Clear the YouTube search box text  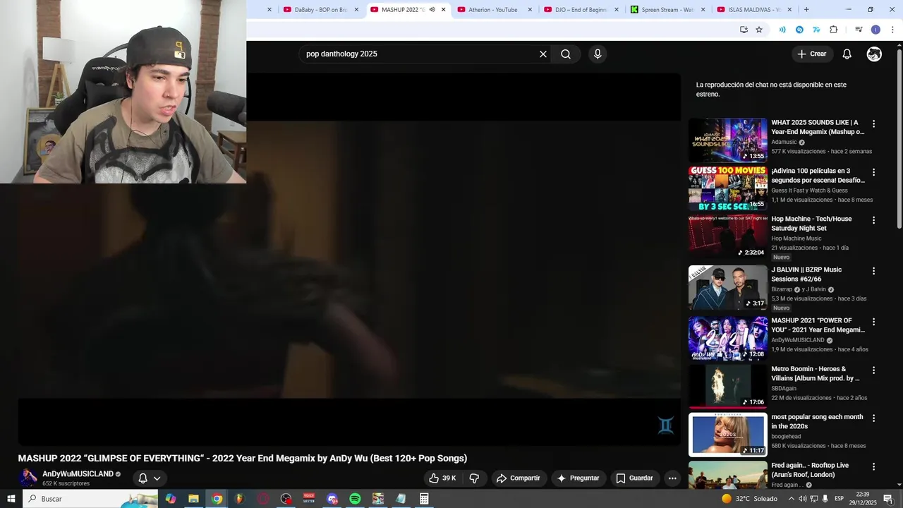pos(543,54)
